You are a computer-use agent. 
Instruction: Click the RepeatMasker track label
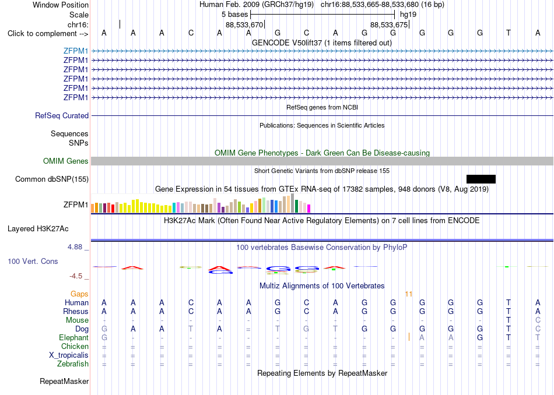[x=64, y=381]
